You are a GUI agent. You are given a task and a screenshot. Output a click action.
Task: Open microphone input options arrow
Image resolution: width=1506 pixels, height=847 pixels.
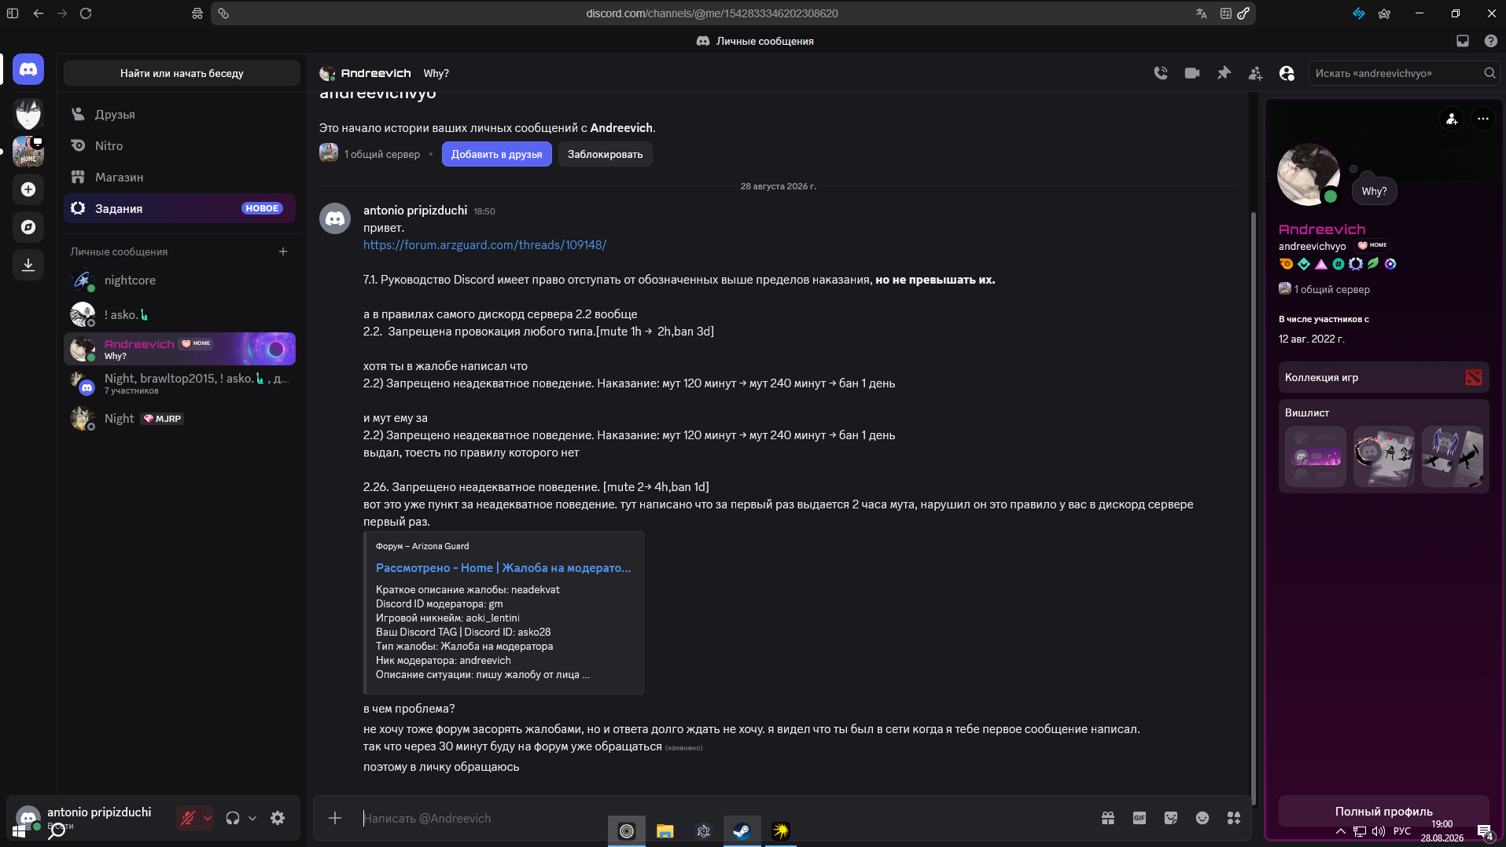(x=208, y=818)
